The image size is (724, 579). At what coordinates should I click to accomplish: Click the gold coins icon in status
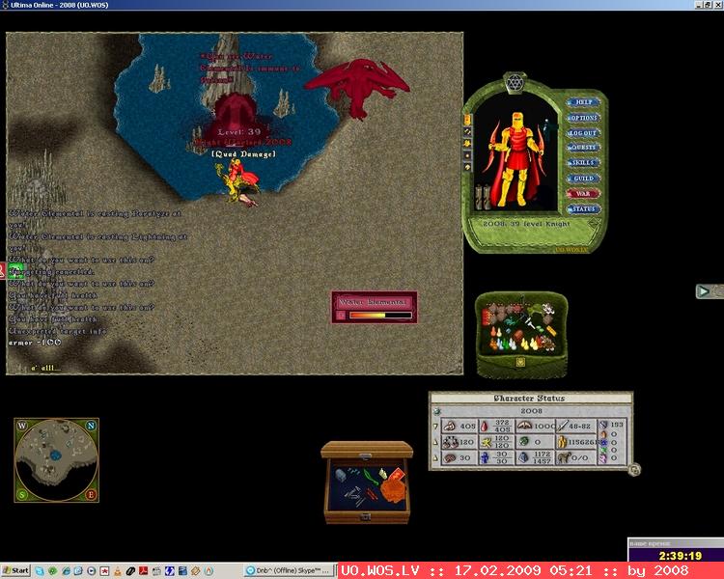click(562, 442)
